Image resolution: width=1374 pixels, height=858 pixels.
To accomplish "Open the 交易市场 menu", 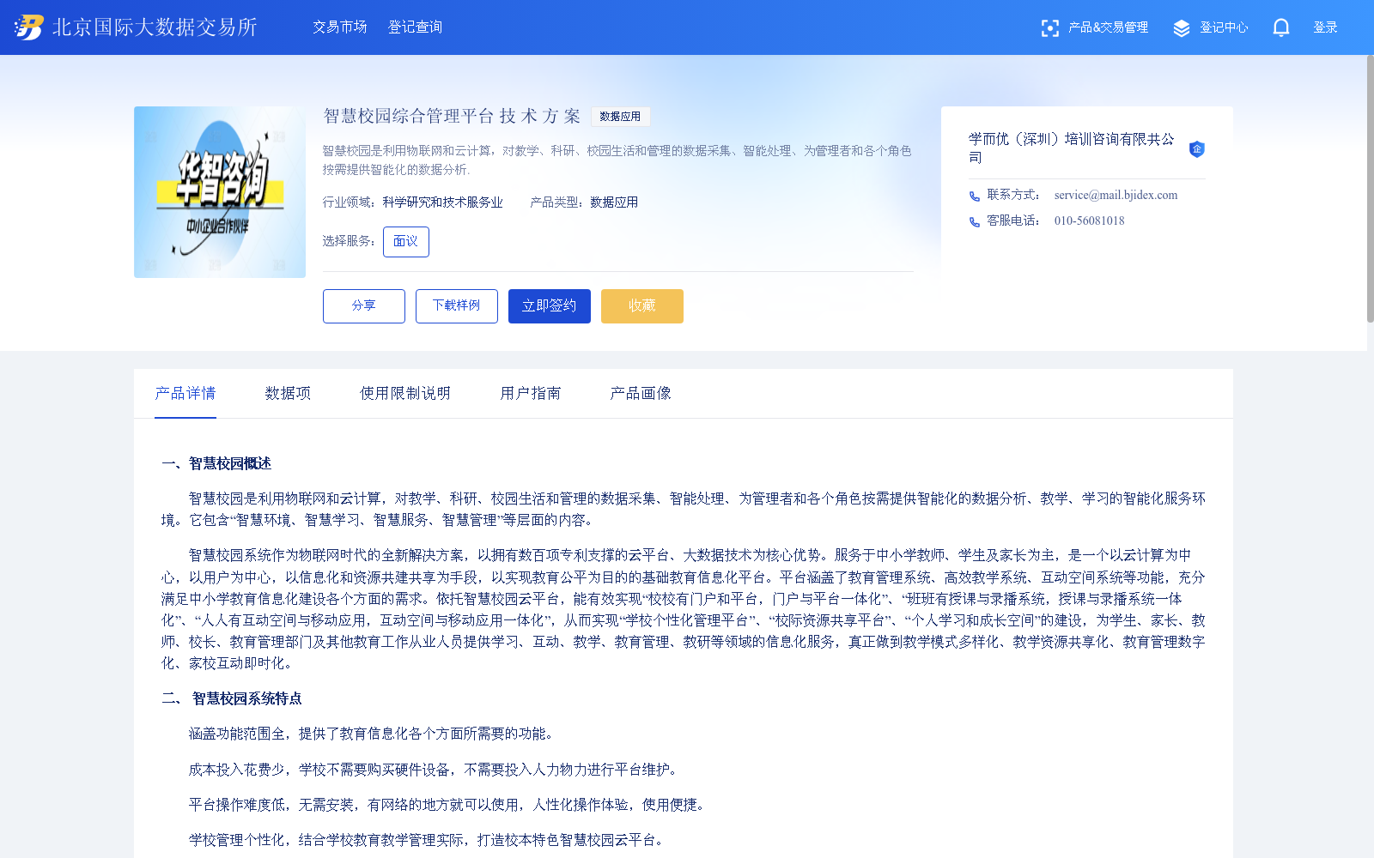I will pyautogui.click(x=340, y=27).
